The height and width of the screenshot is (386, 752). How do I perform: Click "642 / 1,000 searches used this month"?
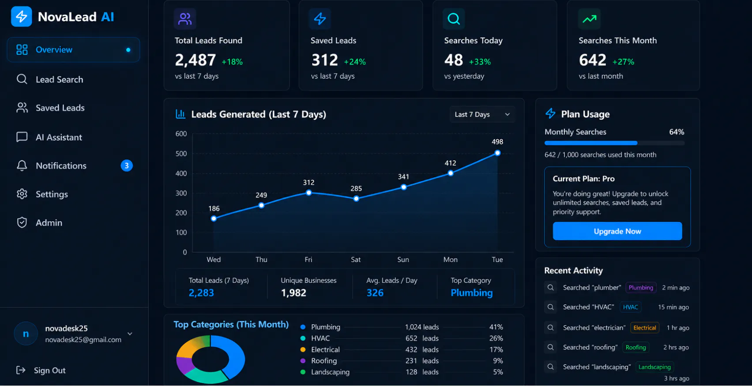[600, 155]
